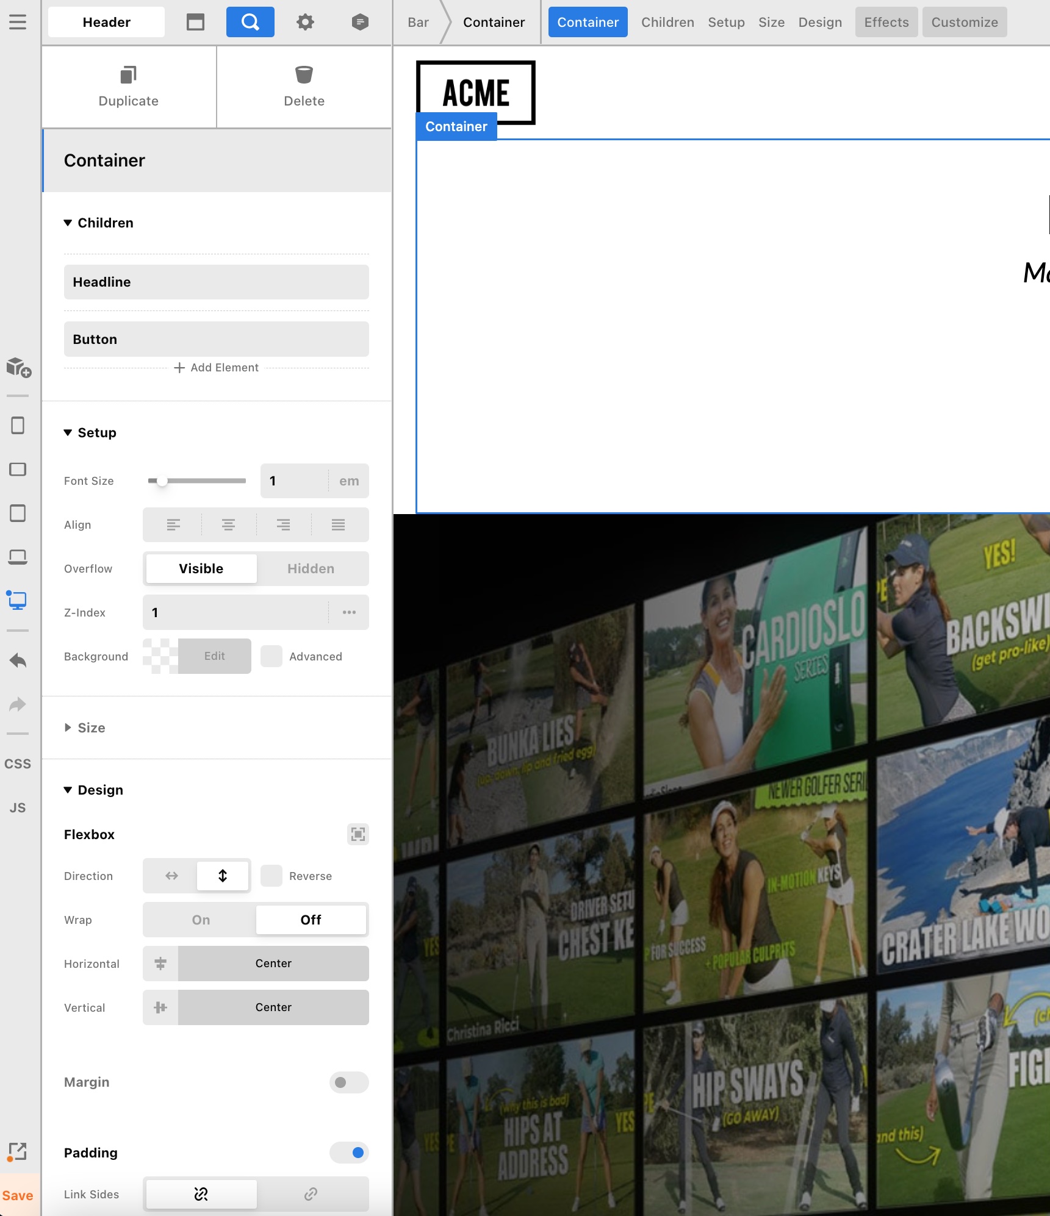Open the CSS editor from sidebar
The width and height of the screenshot is (1050, 1216).
(x=18, y=764)
